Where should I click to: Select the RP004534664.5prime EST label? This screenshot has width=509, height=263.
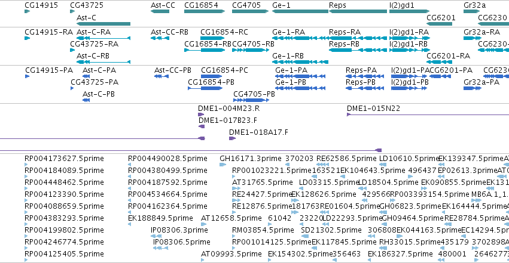pos(167,194)
